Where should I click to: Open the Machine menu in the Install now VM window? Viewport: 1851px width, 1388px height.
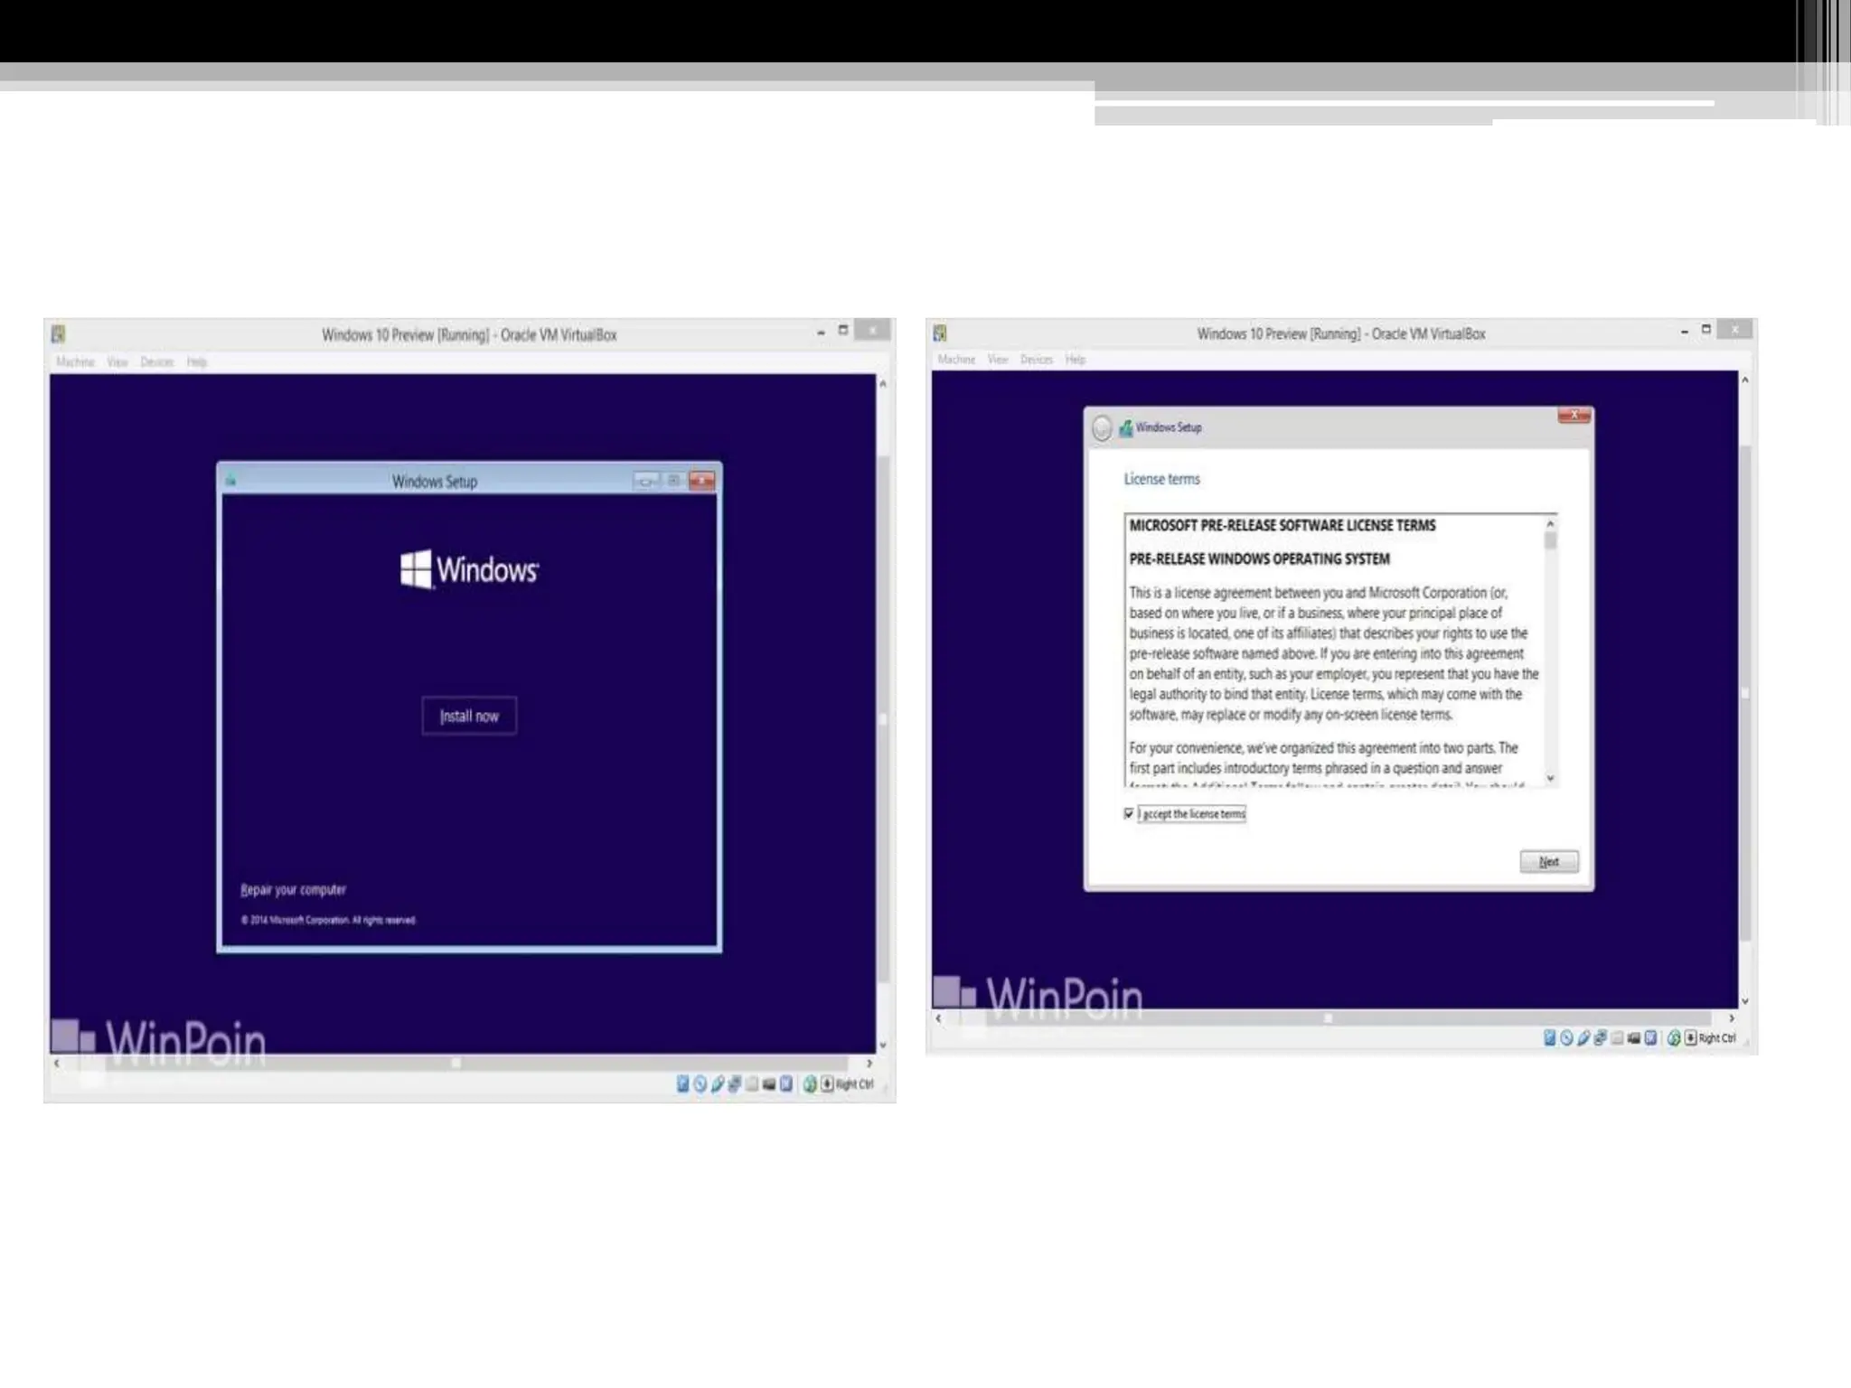point(75,362)
